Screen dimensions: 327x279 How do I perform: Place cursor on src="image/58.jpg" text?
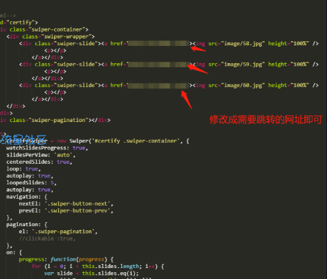pos(237,43)
